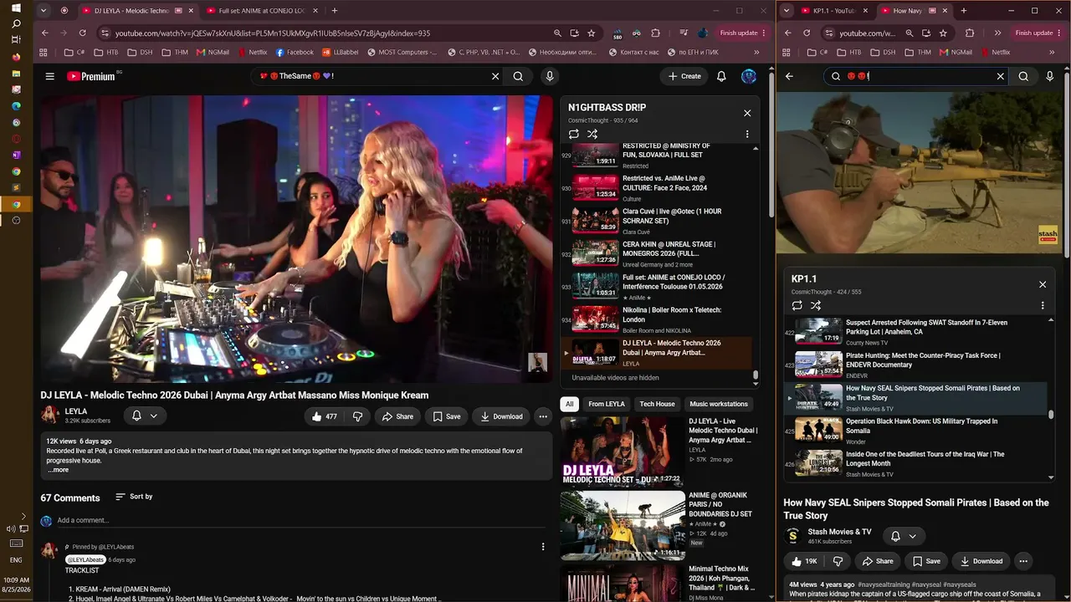
Task: Add a comment in the comment field
Action: pos(301,520)
